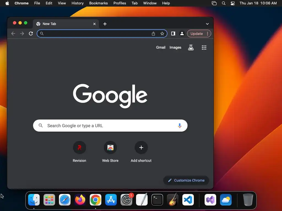Launch GarageBand from the Dock
The image size is (282, 211).
pos(173,200)
